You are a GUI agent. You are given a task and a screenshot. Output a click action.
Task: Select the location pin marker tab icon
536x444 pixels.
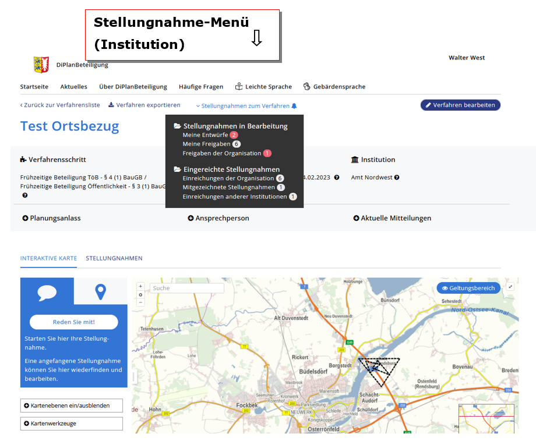[100, 291]
